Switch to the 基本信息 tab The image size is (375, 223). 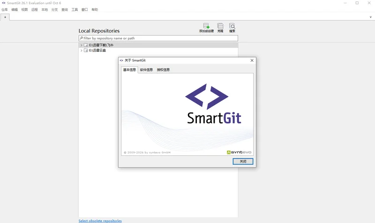[x=130, y=70]
